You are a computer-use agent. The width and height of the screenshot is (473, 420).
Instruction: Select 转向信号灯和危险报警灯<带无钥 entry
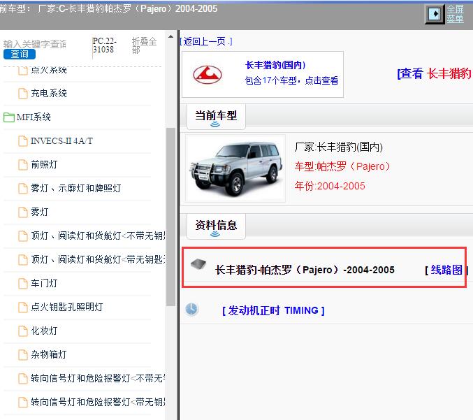98,402
